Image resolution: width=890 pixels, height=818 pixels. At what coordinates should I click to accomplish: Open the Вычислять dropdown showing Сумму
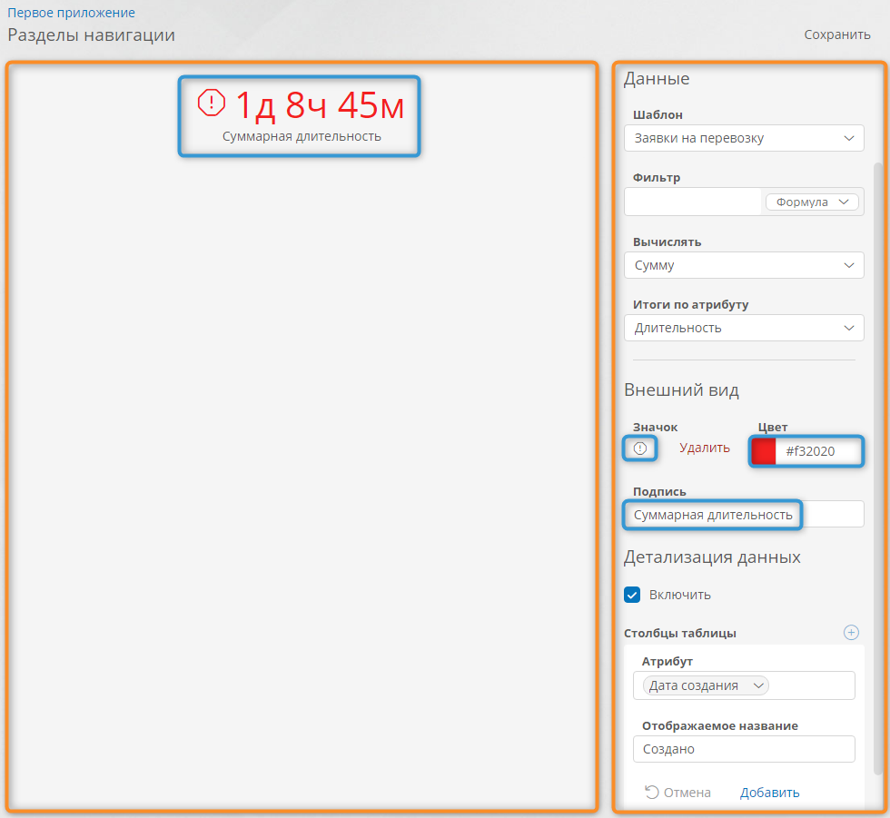744,265
